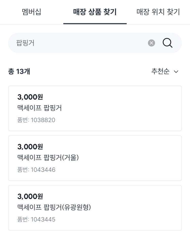Expand sort options via the chevron arrow
Viewport: 190px width, 234px height.
click(x=176, y=72)
